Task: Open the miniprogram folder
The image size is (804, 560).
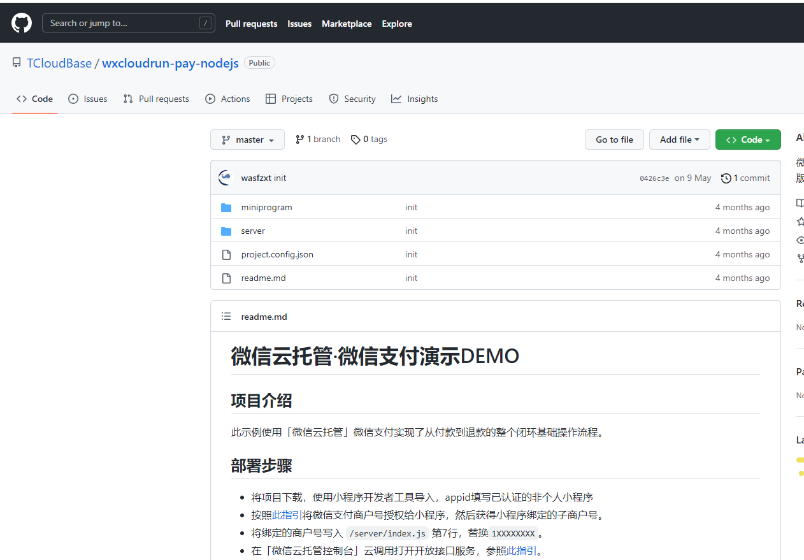Action: coord(266,207)
